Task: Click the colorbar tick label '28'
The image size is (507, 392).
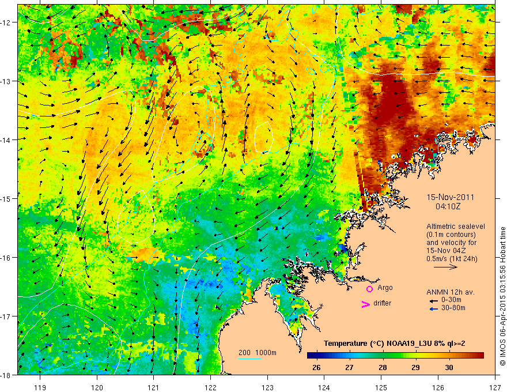Action: [x=383, y=367]
